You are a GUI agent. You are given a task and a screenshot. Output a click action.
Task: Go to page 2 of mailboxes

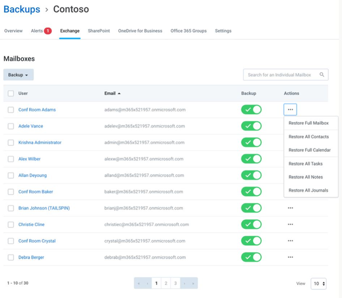[166, 283]
